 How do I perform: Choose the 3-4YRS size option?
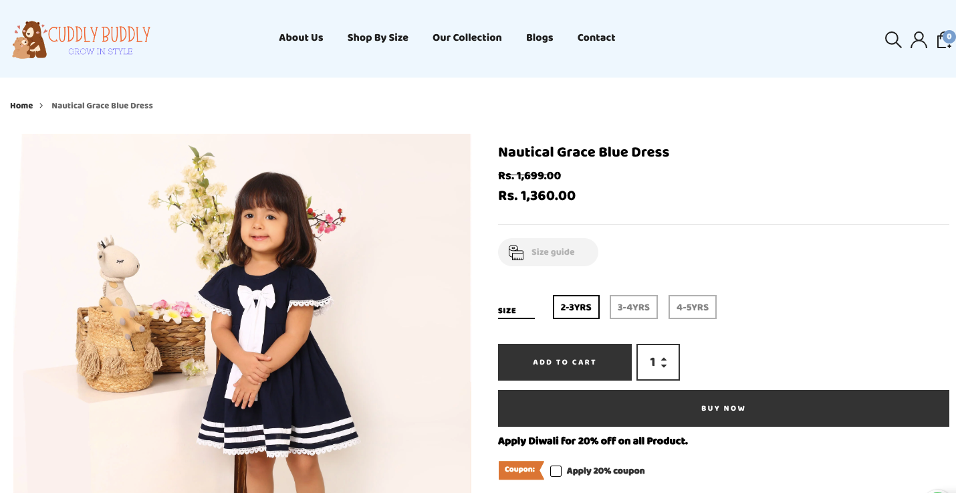point(633,307)
